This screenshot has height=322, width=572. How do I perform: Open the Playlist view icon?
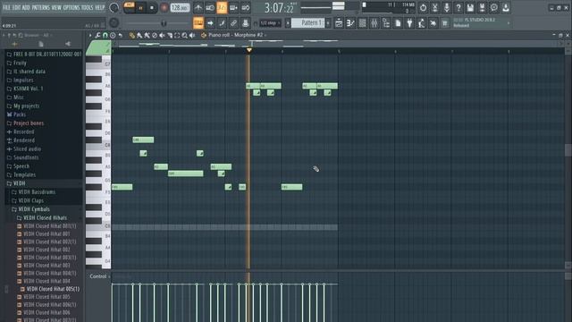(339, 23)
